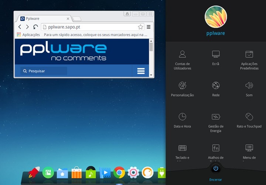
Task: Open Contas de Utilizadores settings
Action: click(183, 60)
